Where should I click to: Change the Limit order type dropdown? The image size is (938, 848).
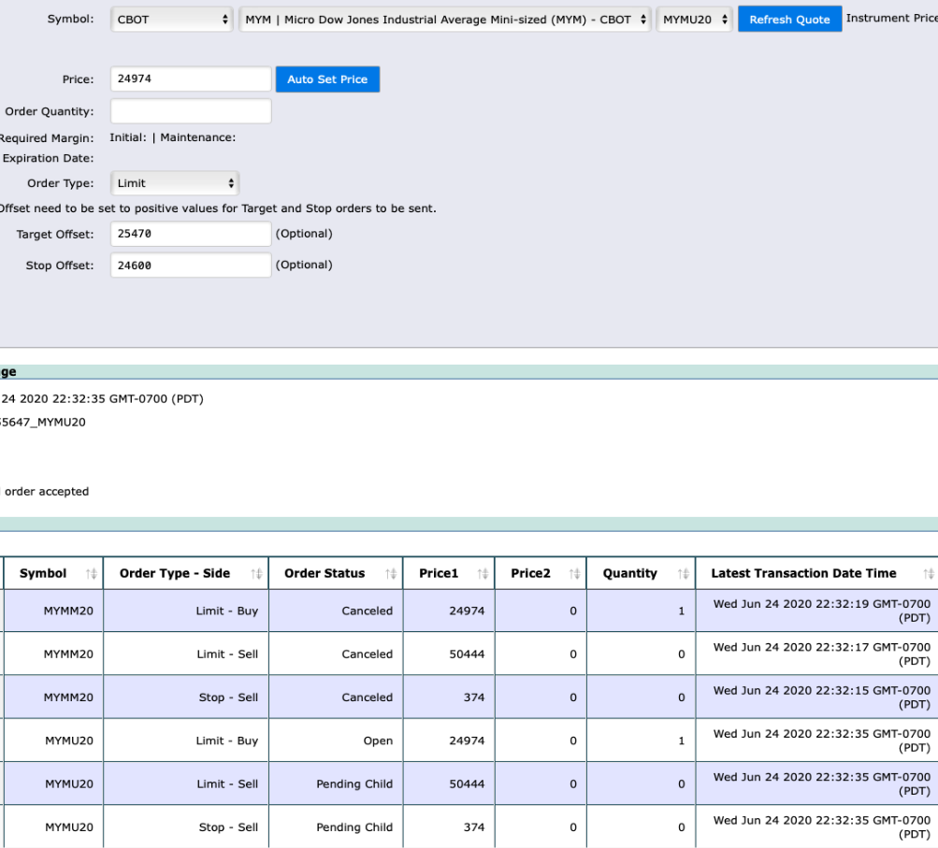[174, 183]
